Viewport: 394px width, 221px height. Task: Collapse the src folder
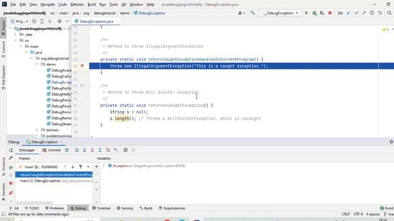coord(15,41)
